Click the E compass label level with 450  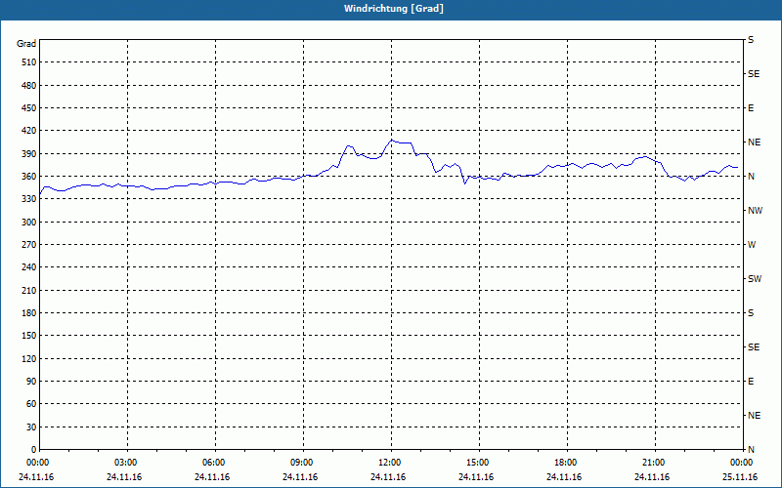click(751, 108)
